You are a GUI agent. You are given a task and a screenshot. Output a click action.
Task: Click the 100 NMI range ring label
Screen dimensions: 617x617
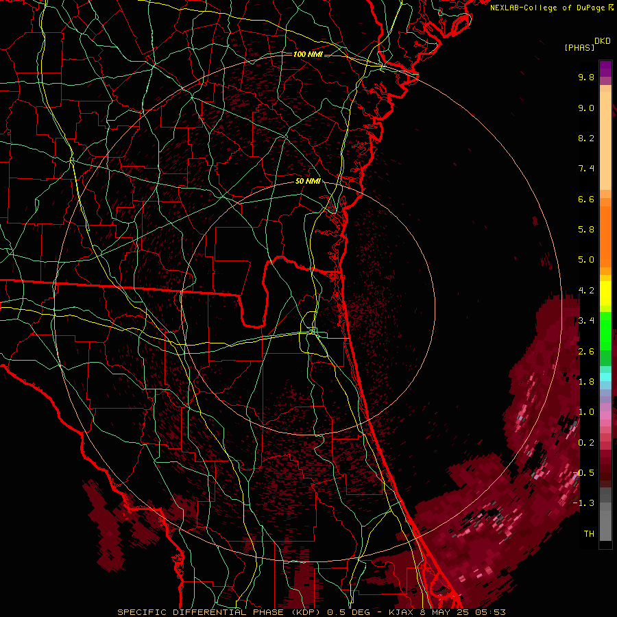click(x=308, y=54)
